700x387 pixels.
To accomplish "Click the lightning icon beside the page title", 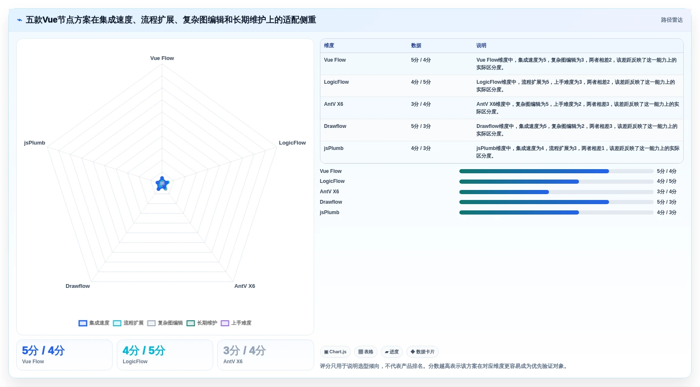I will coord(20,20).
